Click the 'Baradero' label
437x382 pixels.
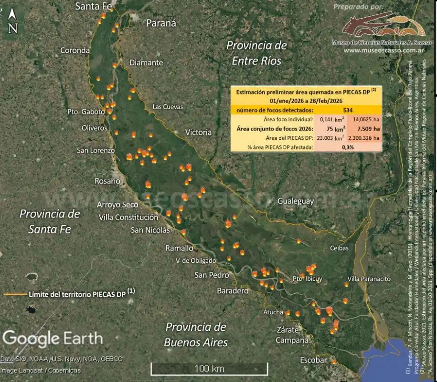[x=233, y=291]
